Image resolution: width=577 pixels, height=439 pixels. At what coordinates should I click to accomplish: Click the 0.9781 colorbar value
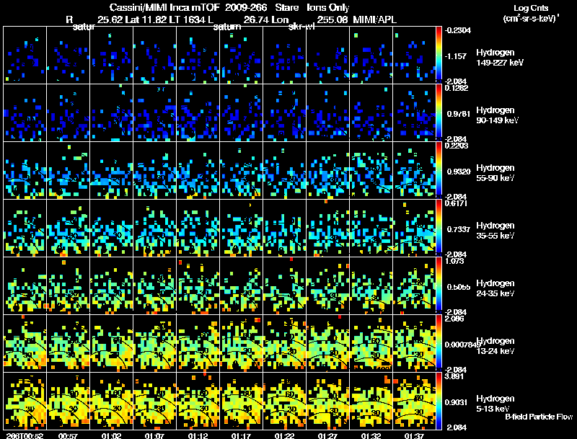(459, 114)
